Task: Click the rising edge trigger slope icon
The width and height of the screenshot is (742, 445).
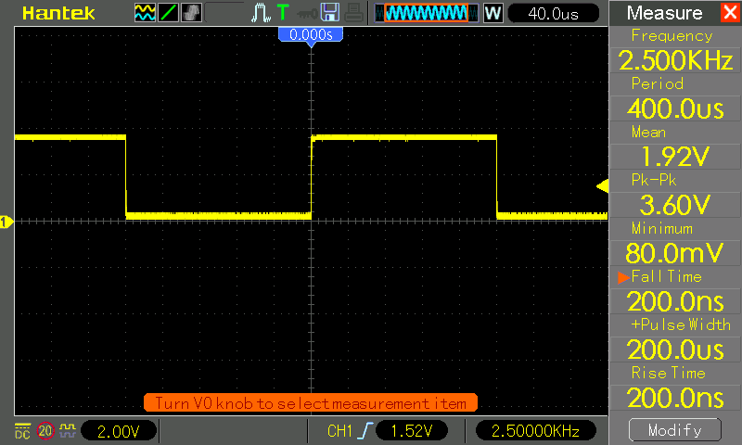Action: (365, 431)
